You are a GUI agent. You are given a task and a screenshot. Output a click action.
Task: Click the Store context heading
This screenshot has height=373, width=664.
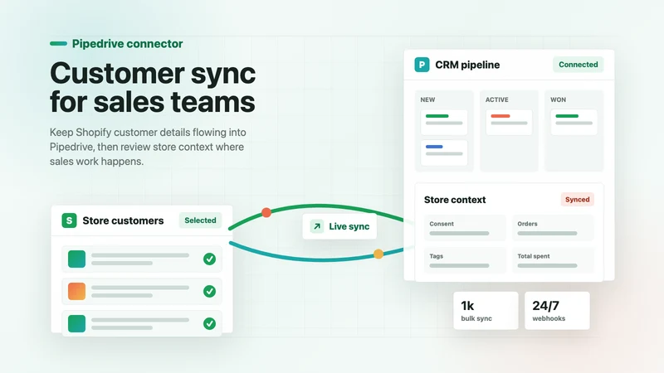[x=455, y=200]
